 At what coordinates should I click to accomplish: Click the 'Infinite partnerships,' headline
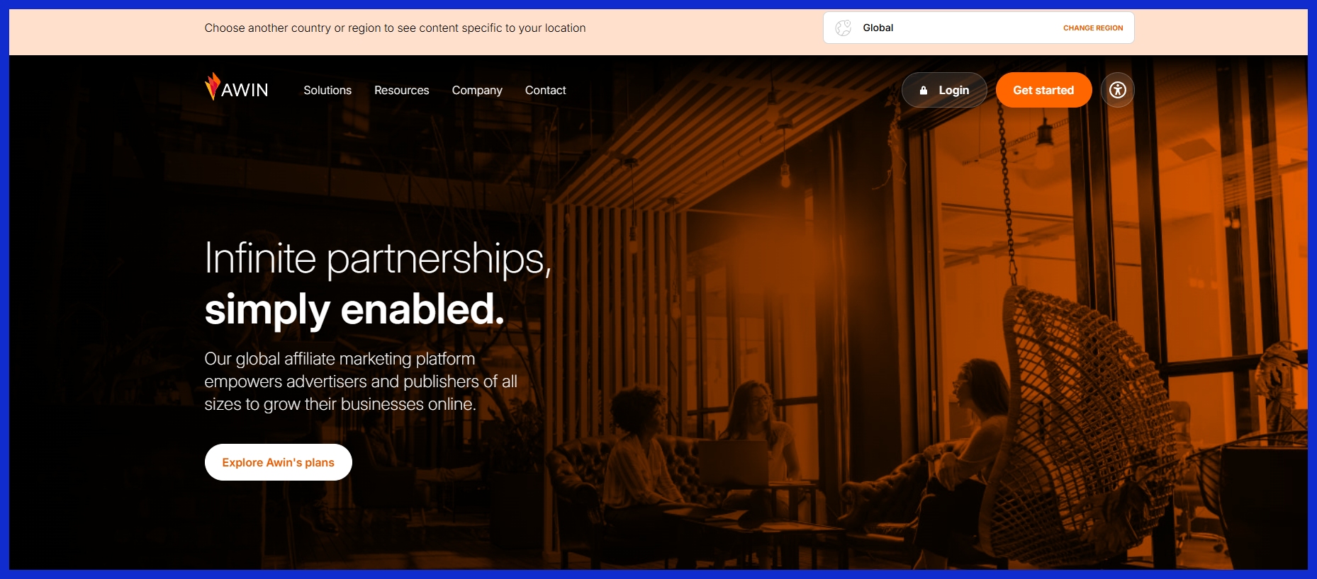pos(378,259)
